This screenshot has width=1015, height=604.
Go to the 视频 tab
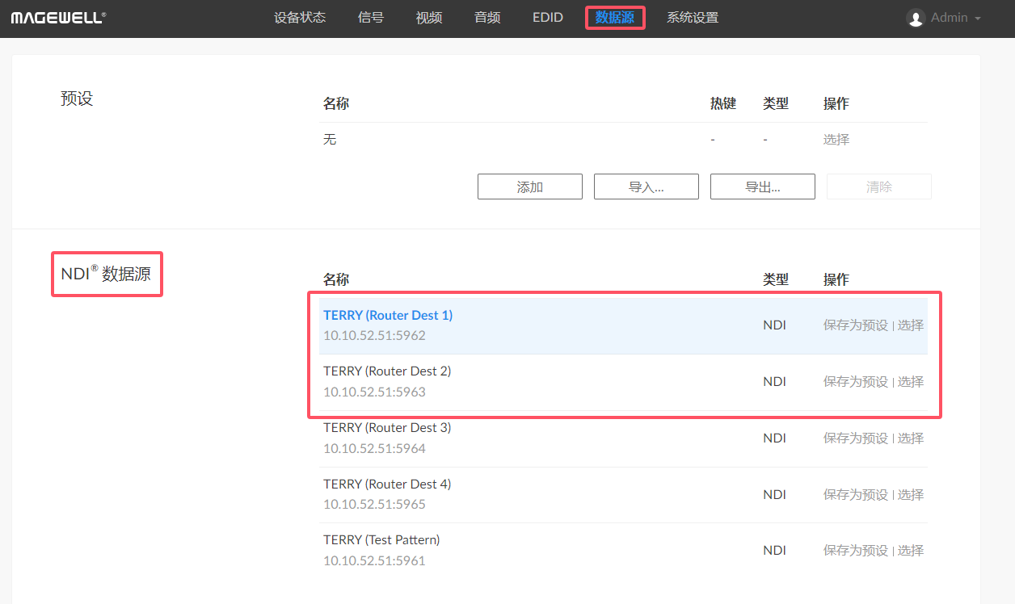tap(429, 18)
